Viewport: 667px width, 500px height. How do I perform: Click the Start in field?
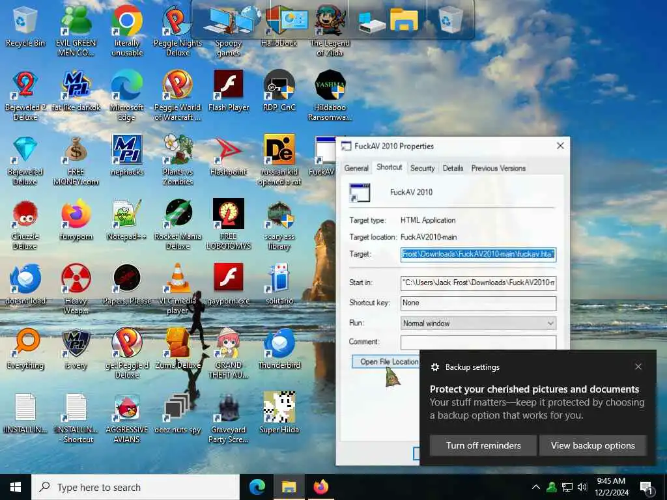(x=479, y=283)
